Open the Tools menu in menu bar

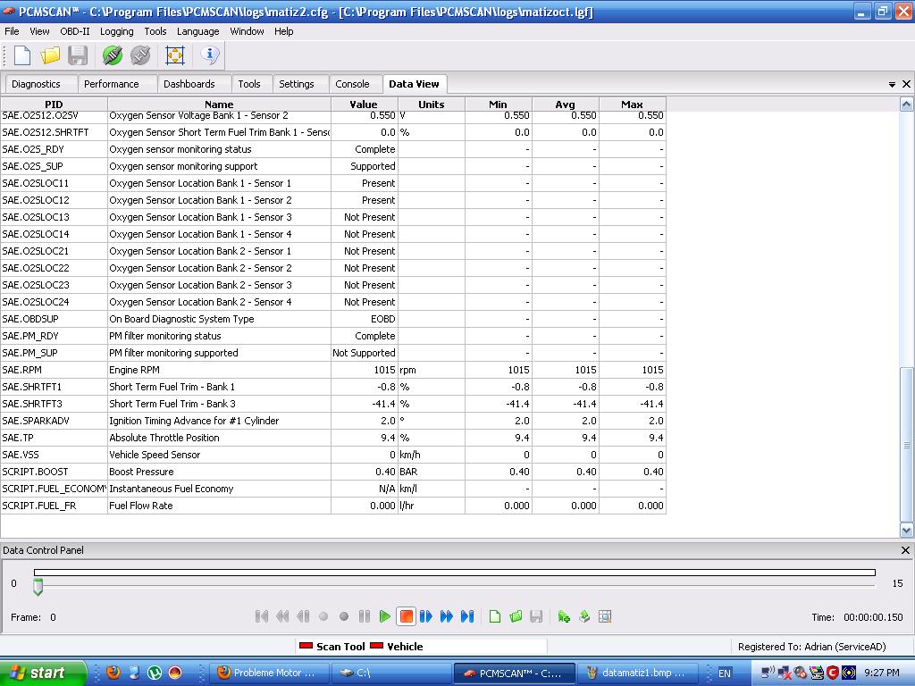tap(155, 31)
